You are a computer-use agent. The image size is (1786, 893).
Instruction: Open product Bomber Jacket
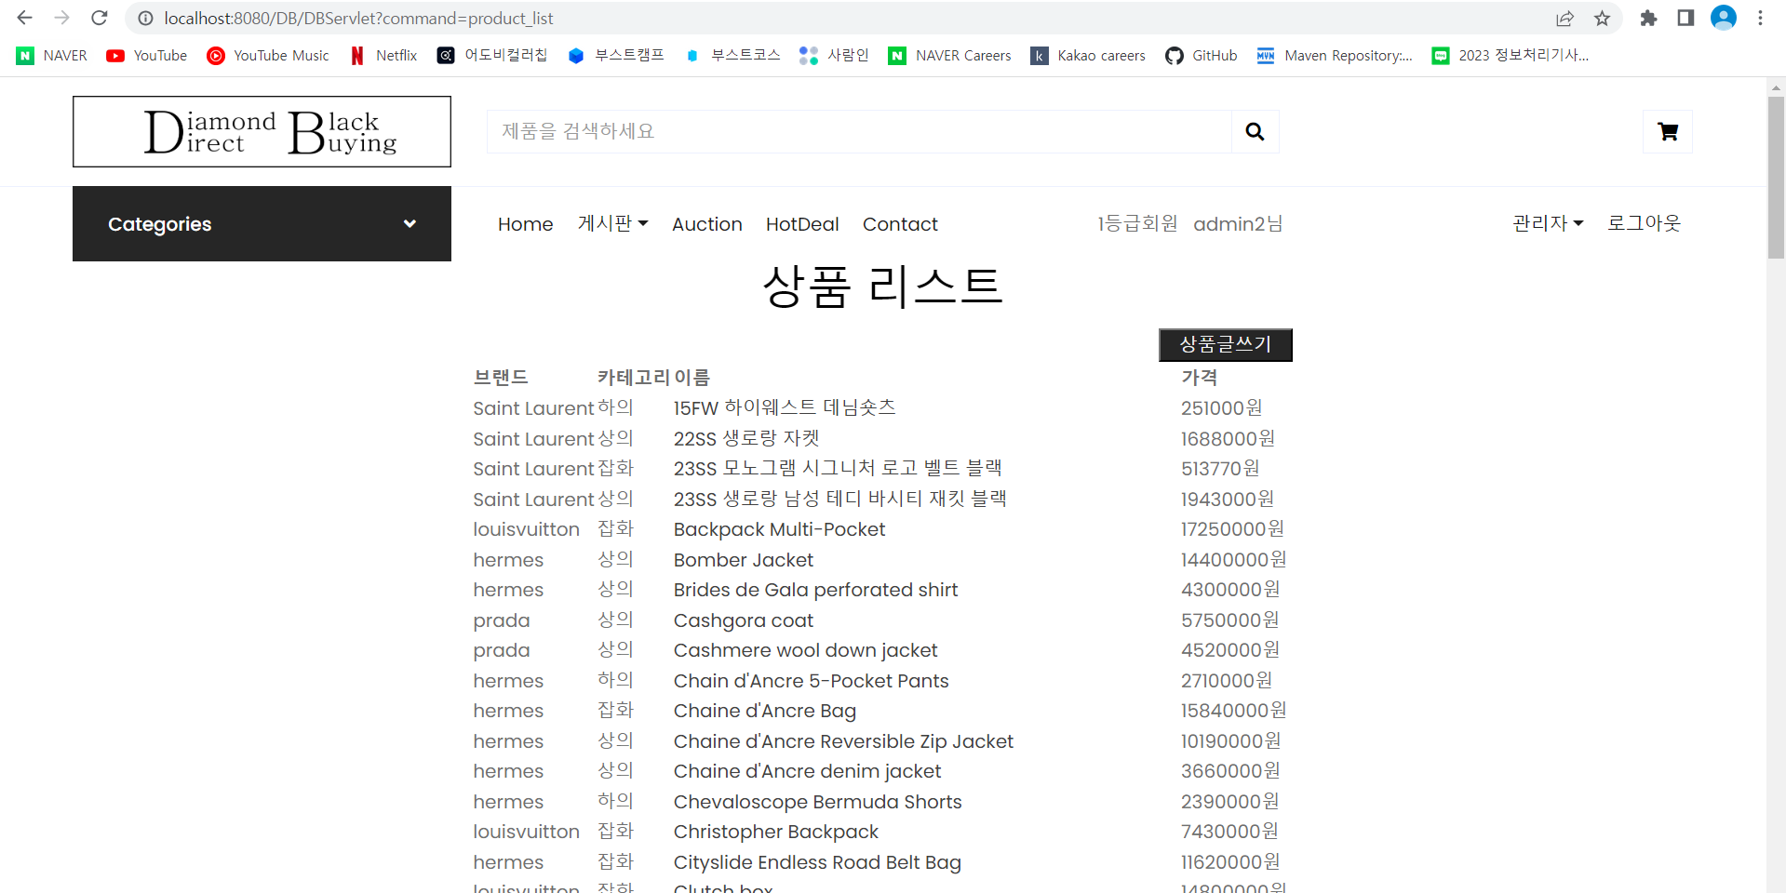click(744, 560)
